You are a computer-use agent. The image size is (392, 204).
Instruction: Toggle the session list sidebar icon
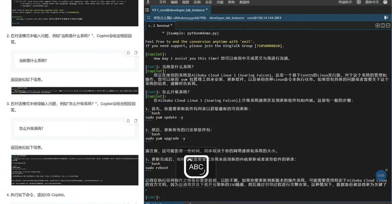147,10
